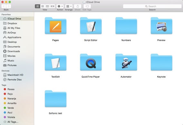
Task: Click the Script Editor name label
Action: click(91, 40)
